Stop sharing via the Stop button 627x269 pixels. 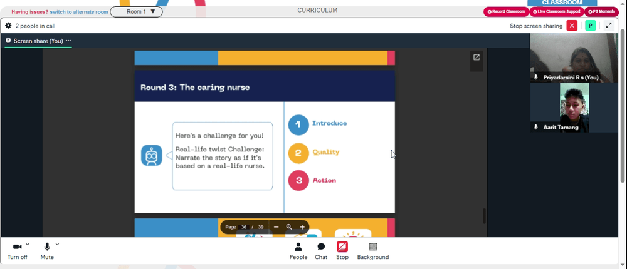[342, 251]
